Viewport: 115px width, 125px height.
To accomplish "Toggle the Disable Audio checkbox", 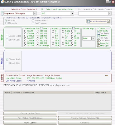I will coord(7,59).
